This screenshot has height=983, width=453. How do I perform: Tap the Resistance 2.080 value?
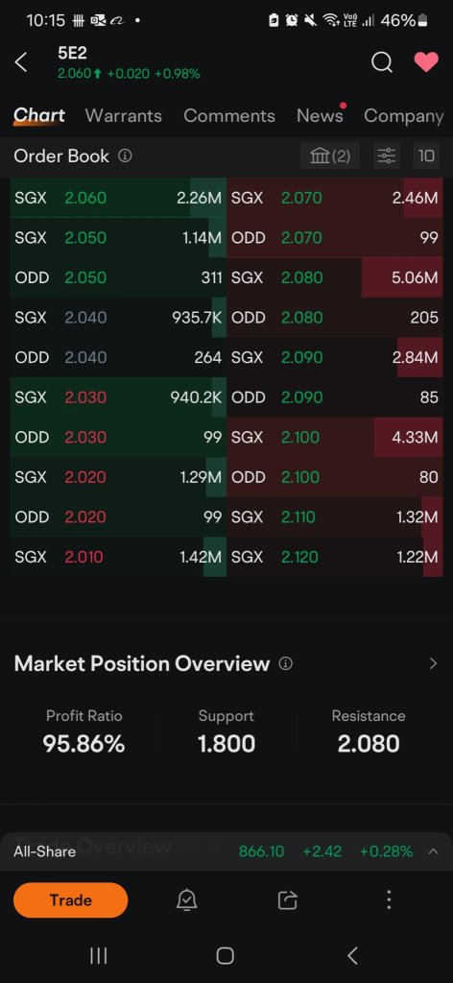pyautogui.click(x=369, y=744)
